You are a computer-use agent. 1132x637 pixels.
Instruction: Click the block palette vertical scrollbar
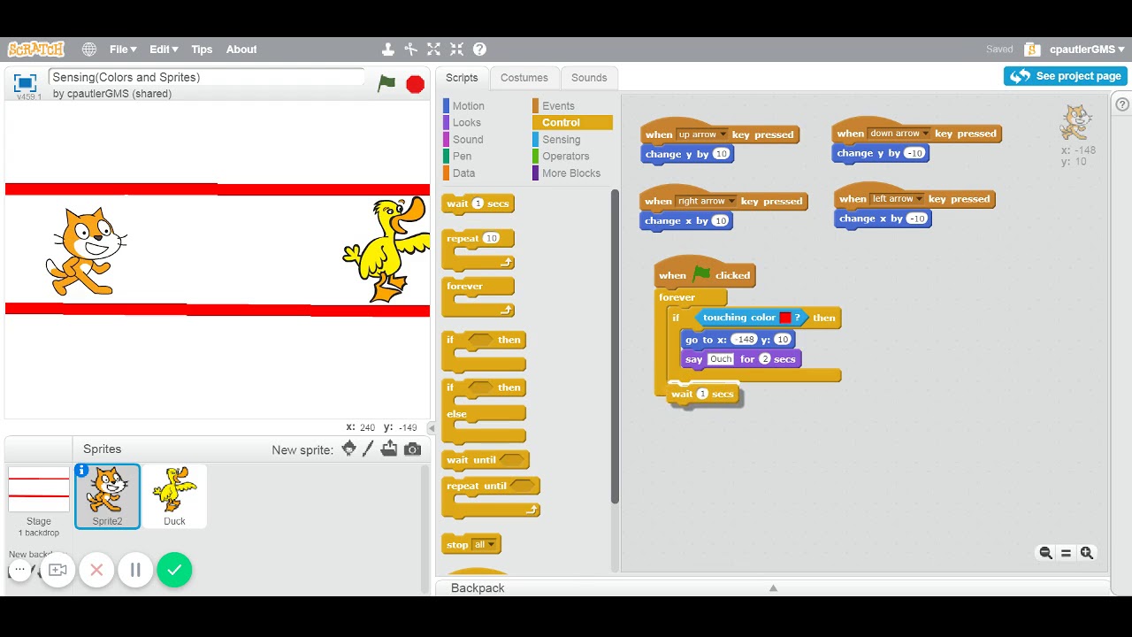click(615, 348)
